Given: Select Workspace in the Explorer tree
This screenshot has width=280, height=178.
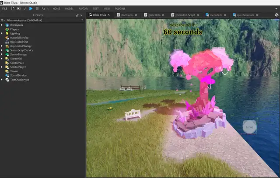Looking at the screenshot, I should tap(17, 25).
